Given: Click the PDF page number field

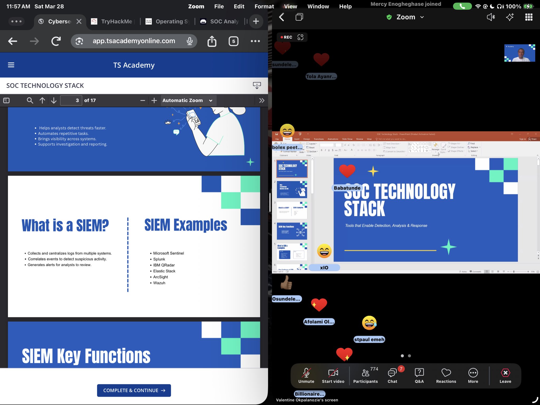Looking at the screenshot, I should 71,100.
